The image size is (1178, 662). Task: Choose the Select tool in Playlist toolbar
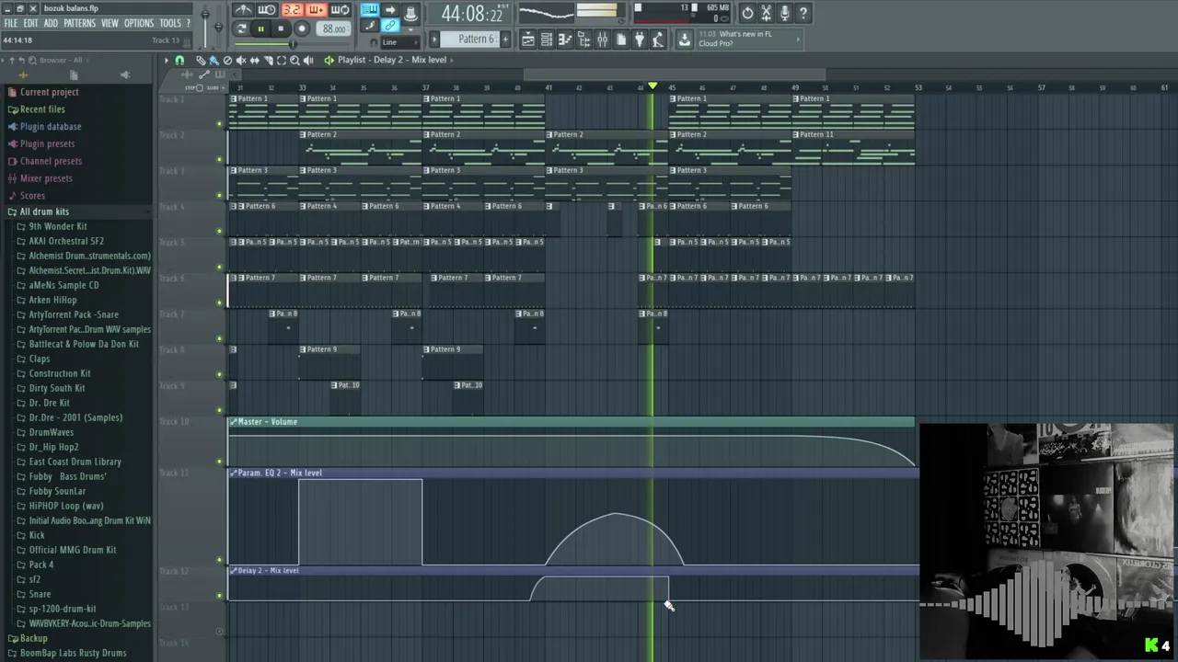[x=282, y=61]
